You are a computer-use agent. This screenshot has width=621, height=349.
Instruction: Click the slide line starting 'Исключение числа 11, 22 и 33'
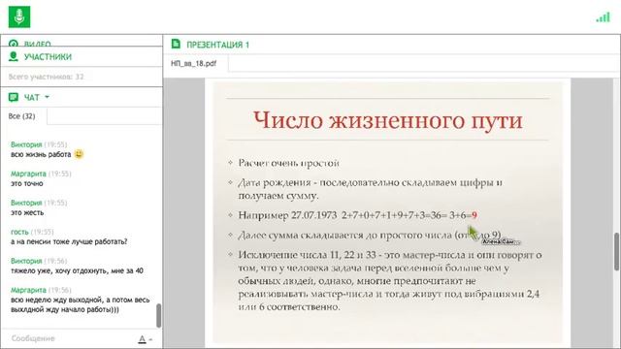click(390, 280)
